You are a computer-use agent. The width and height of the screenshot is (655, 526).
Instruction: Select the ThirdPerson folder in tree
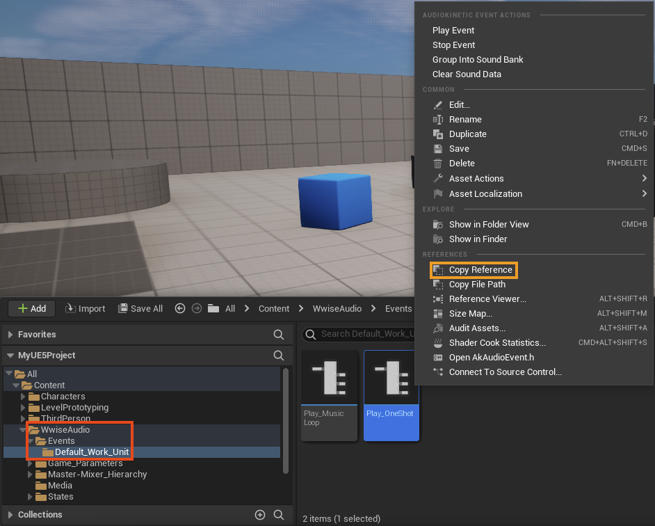tap(65, 419)
